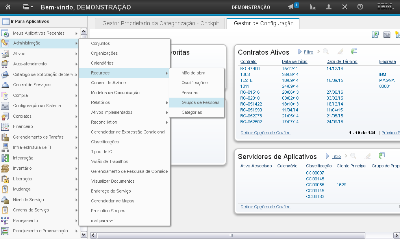Click the help question mark icon
Viewport: 400px width, 239px height.
pyautogui.click(x=360, y=7)
